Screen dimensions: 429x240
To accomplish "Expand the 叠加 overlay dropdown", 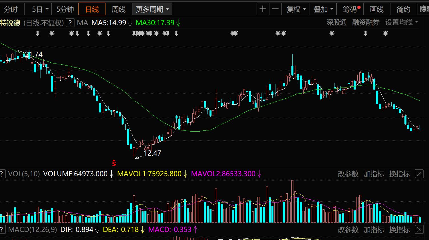I will pos(323,9).
